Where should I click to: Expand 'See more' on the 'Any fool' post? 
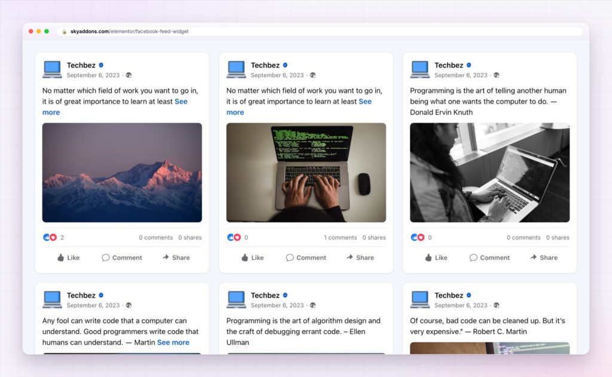point(173,342)
